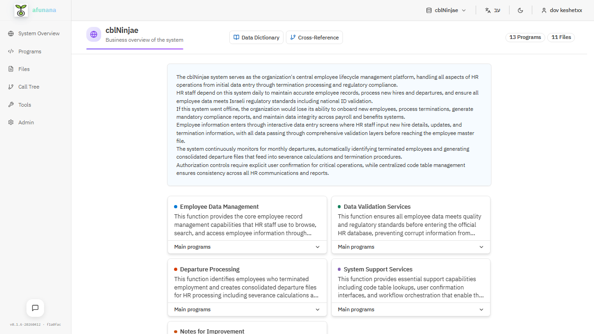
Task: Open the cblNinjae system selector dropdown
Action: point(446,10)
